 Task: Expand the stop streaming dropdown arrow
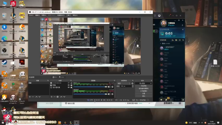pos(151,83)
